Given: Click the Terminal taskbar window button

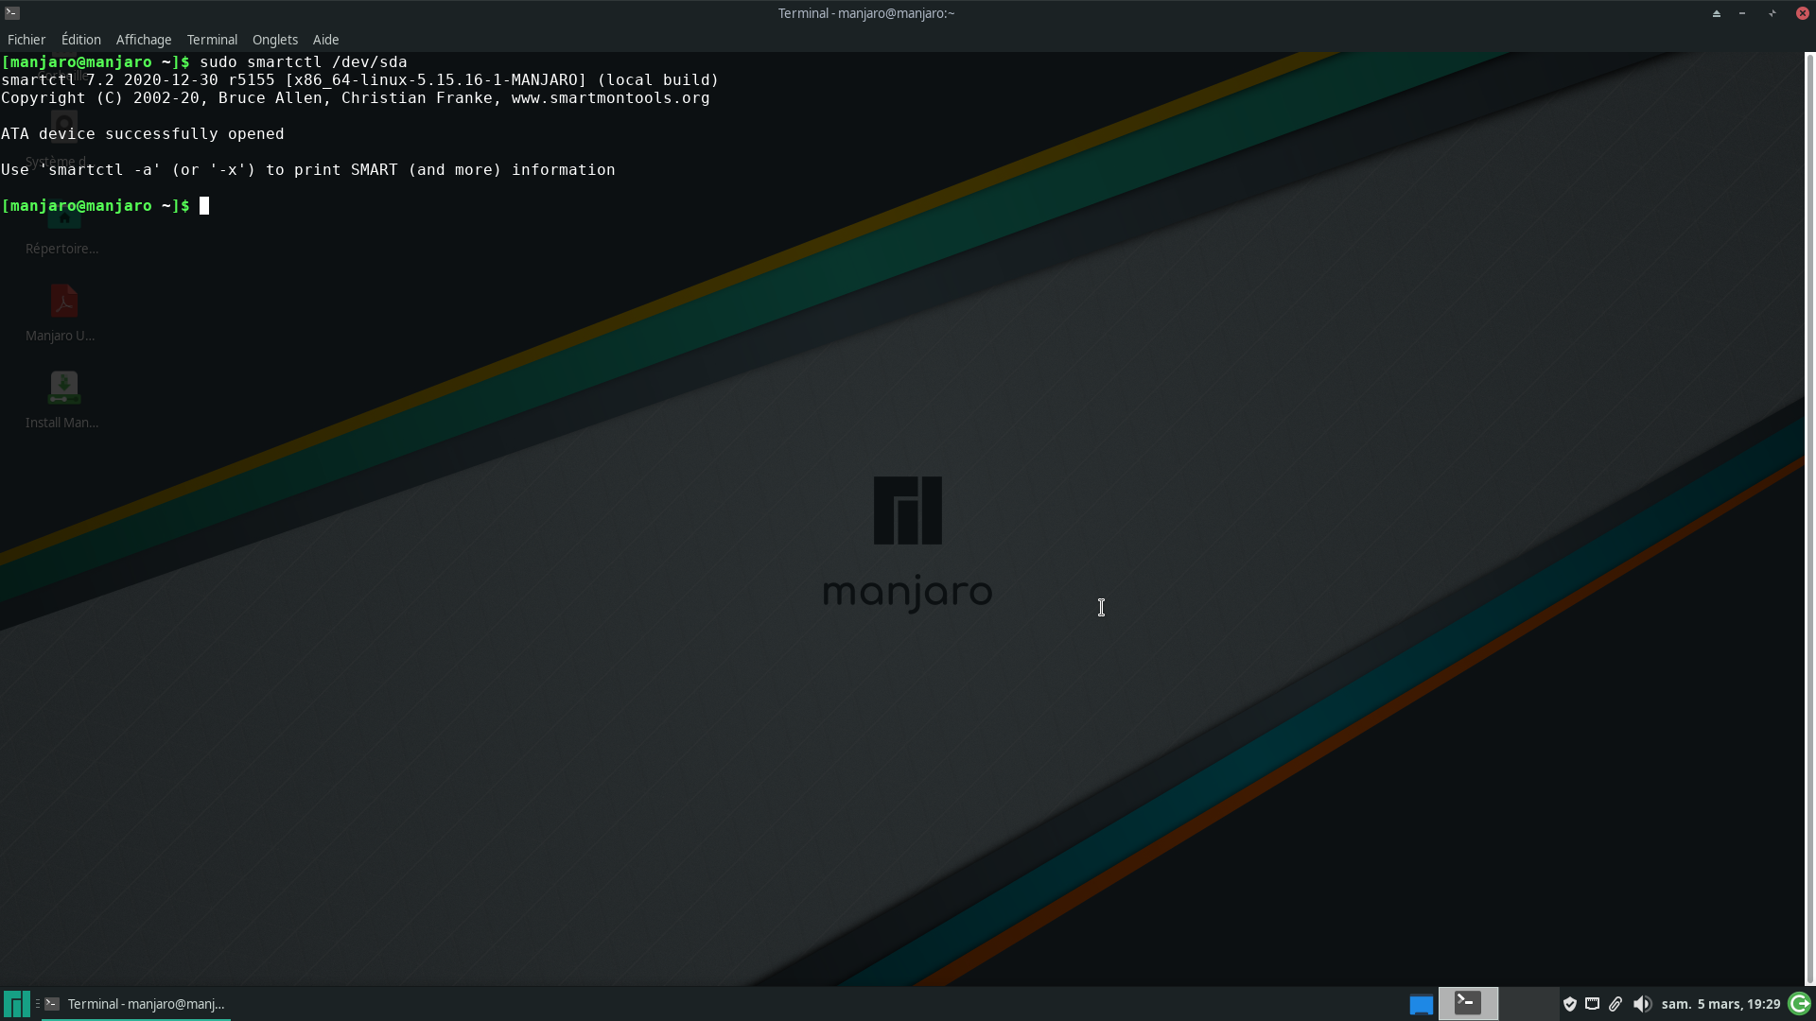Looking at the screenshot, I should coord(136,1004).
